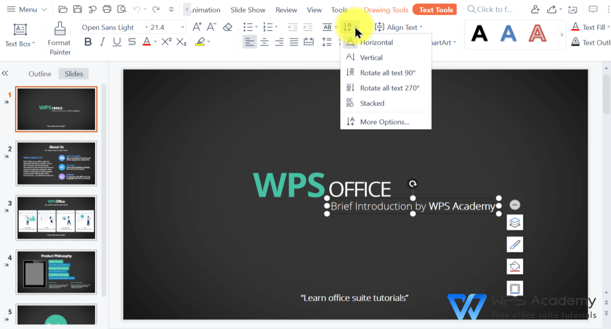
Task: Open More Options in the text direction menu
Action: click(x=386, y=122)
